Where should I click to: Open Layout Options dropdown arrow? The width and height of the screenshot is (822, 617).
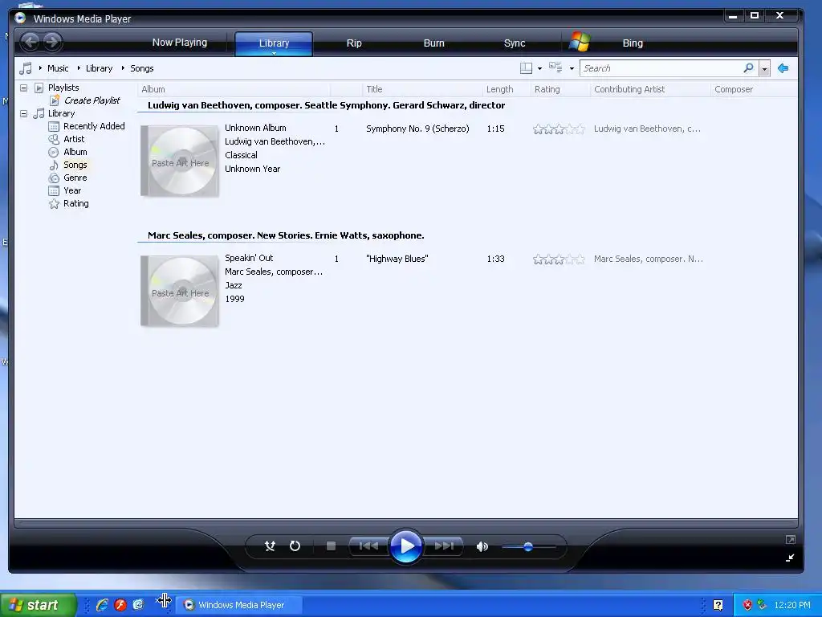pos(539,68)
